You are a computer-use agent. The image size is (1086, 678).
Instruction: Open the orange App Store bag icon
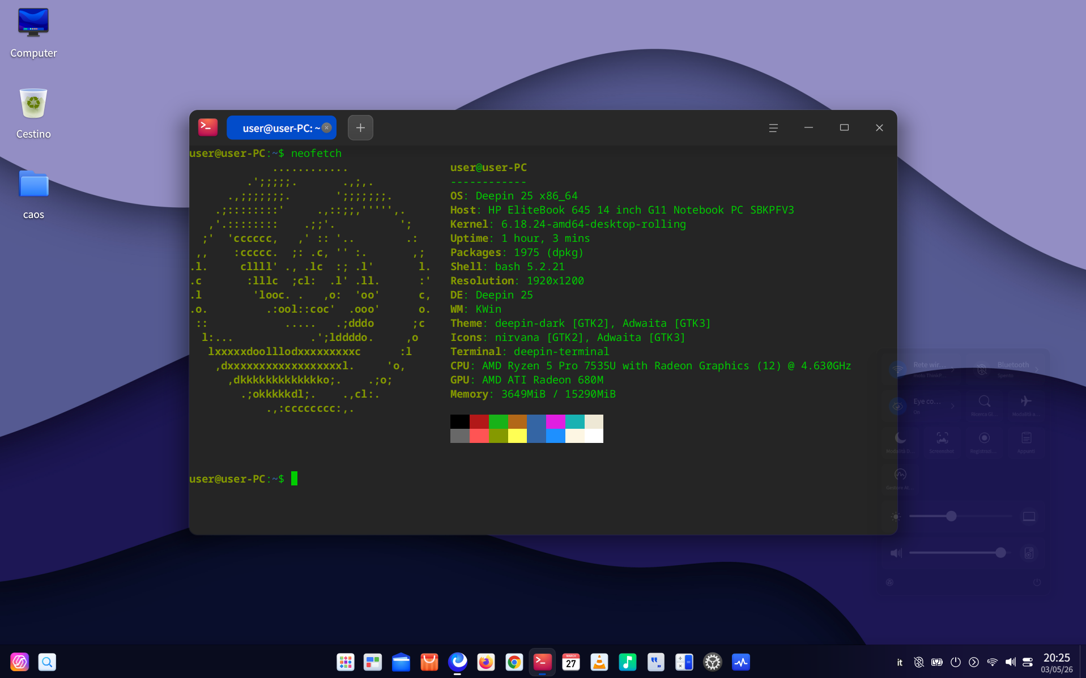point(429,662)
